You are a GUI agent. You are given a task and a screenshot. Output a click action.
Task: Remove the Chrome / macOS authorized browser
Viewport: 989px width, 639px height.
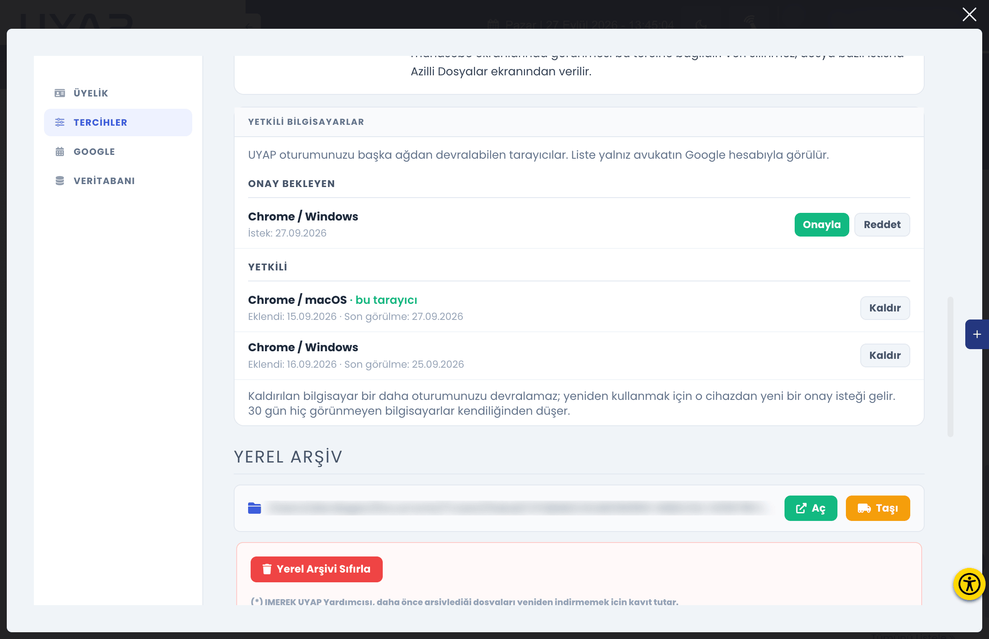[885, 308]
